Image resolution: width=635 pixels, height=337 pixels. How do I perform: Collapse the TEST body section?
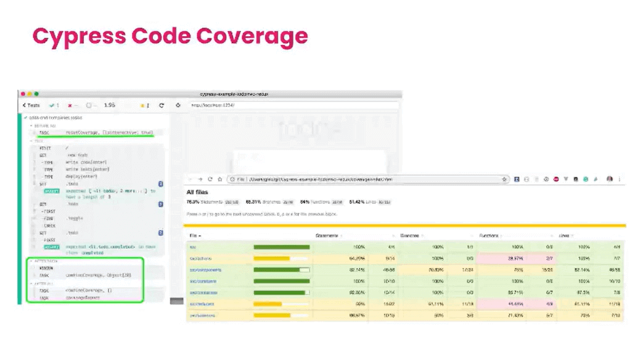pos(37,141)
